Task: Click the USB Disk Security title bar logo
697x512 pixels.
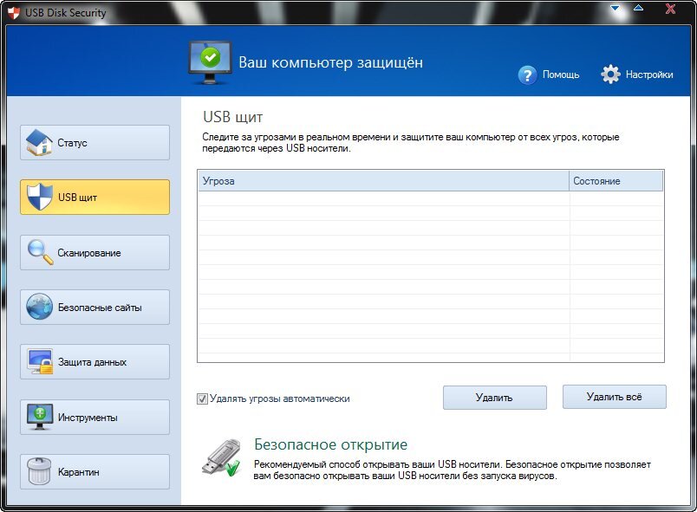Action: (x=14, y=12)
